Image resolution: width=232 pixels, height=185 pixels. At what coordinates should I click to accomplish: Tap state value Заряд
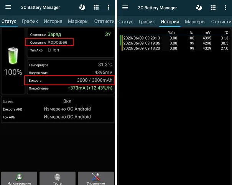coord(54,35)
